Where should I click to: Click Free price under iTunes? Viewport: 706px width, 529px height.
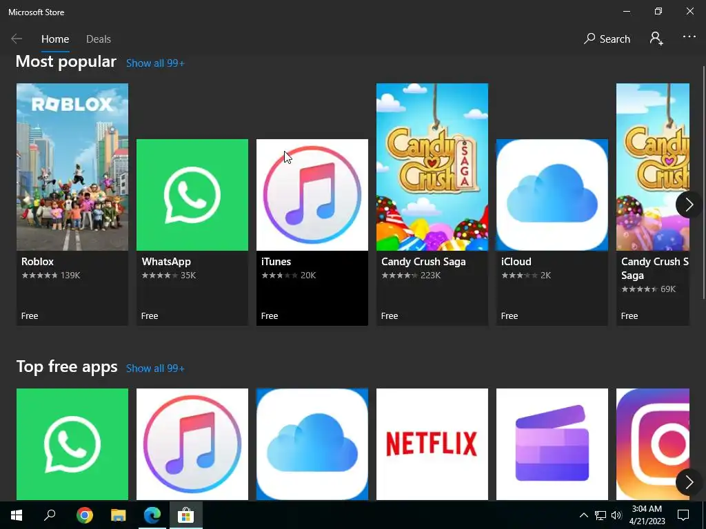click(x=270, y=316)
